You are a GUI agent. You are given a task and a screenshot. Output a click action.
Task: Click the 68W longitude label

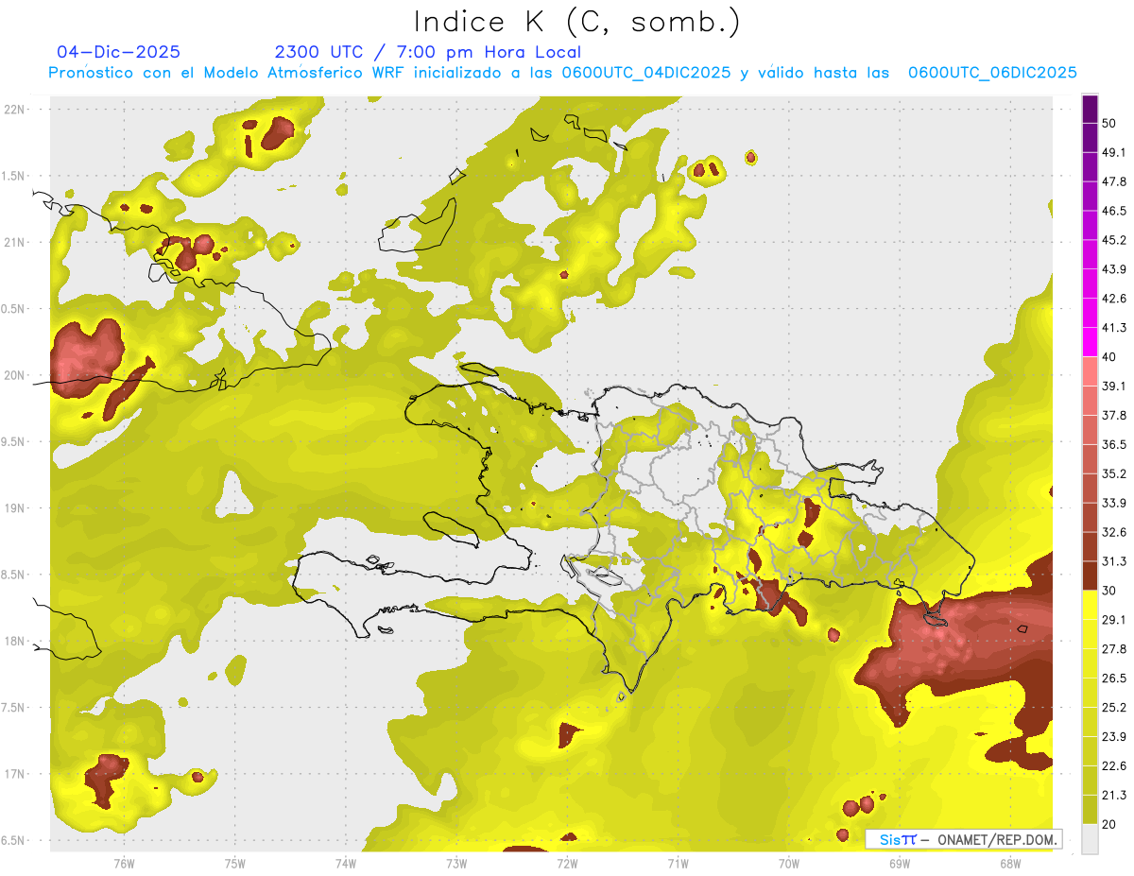point(1010,863)
